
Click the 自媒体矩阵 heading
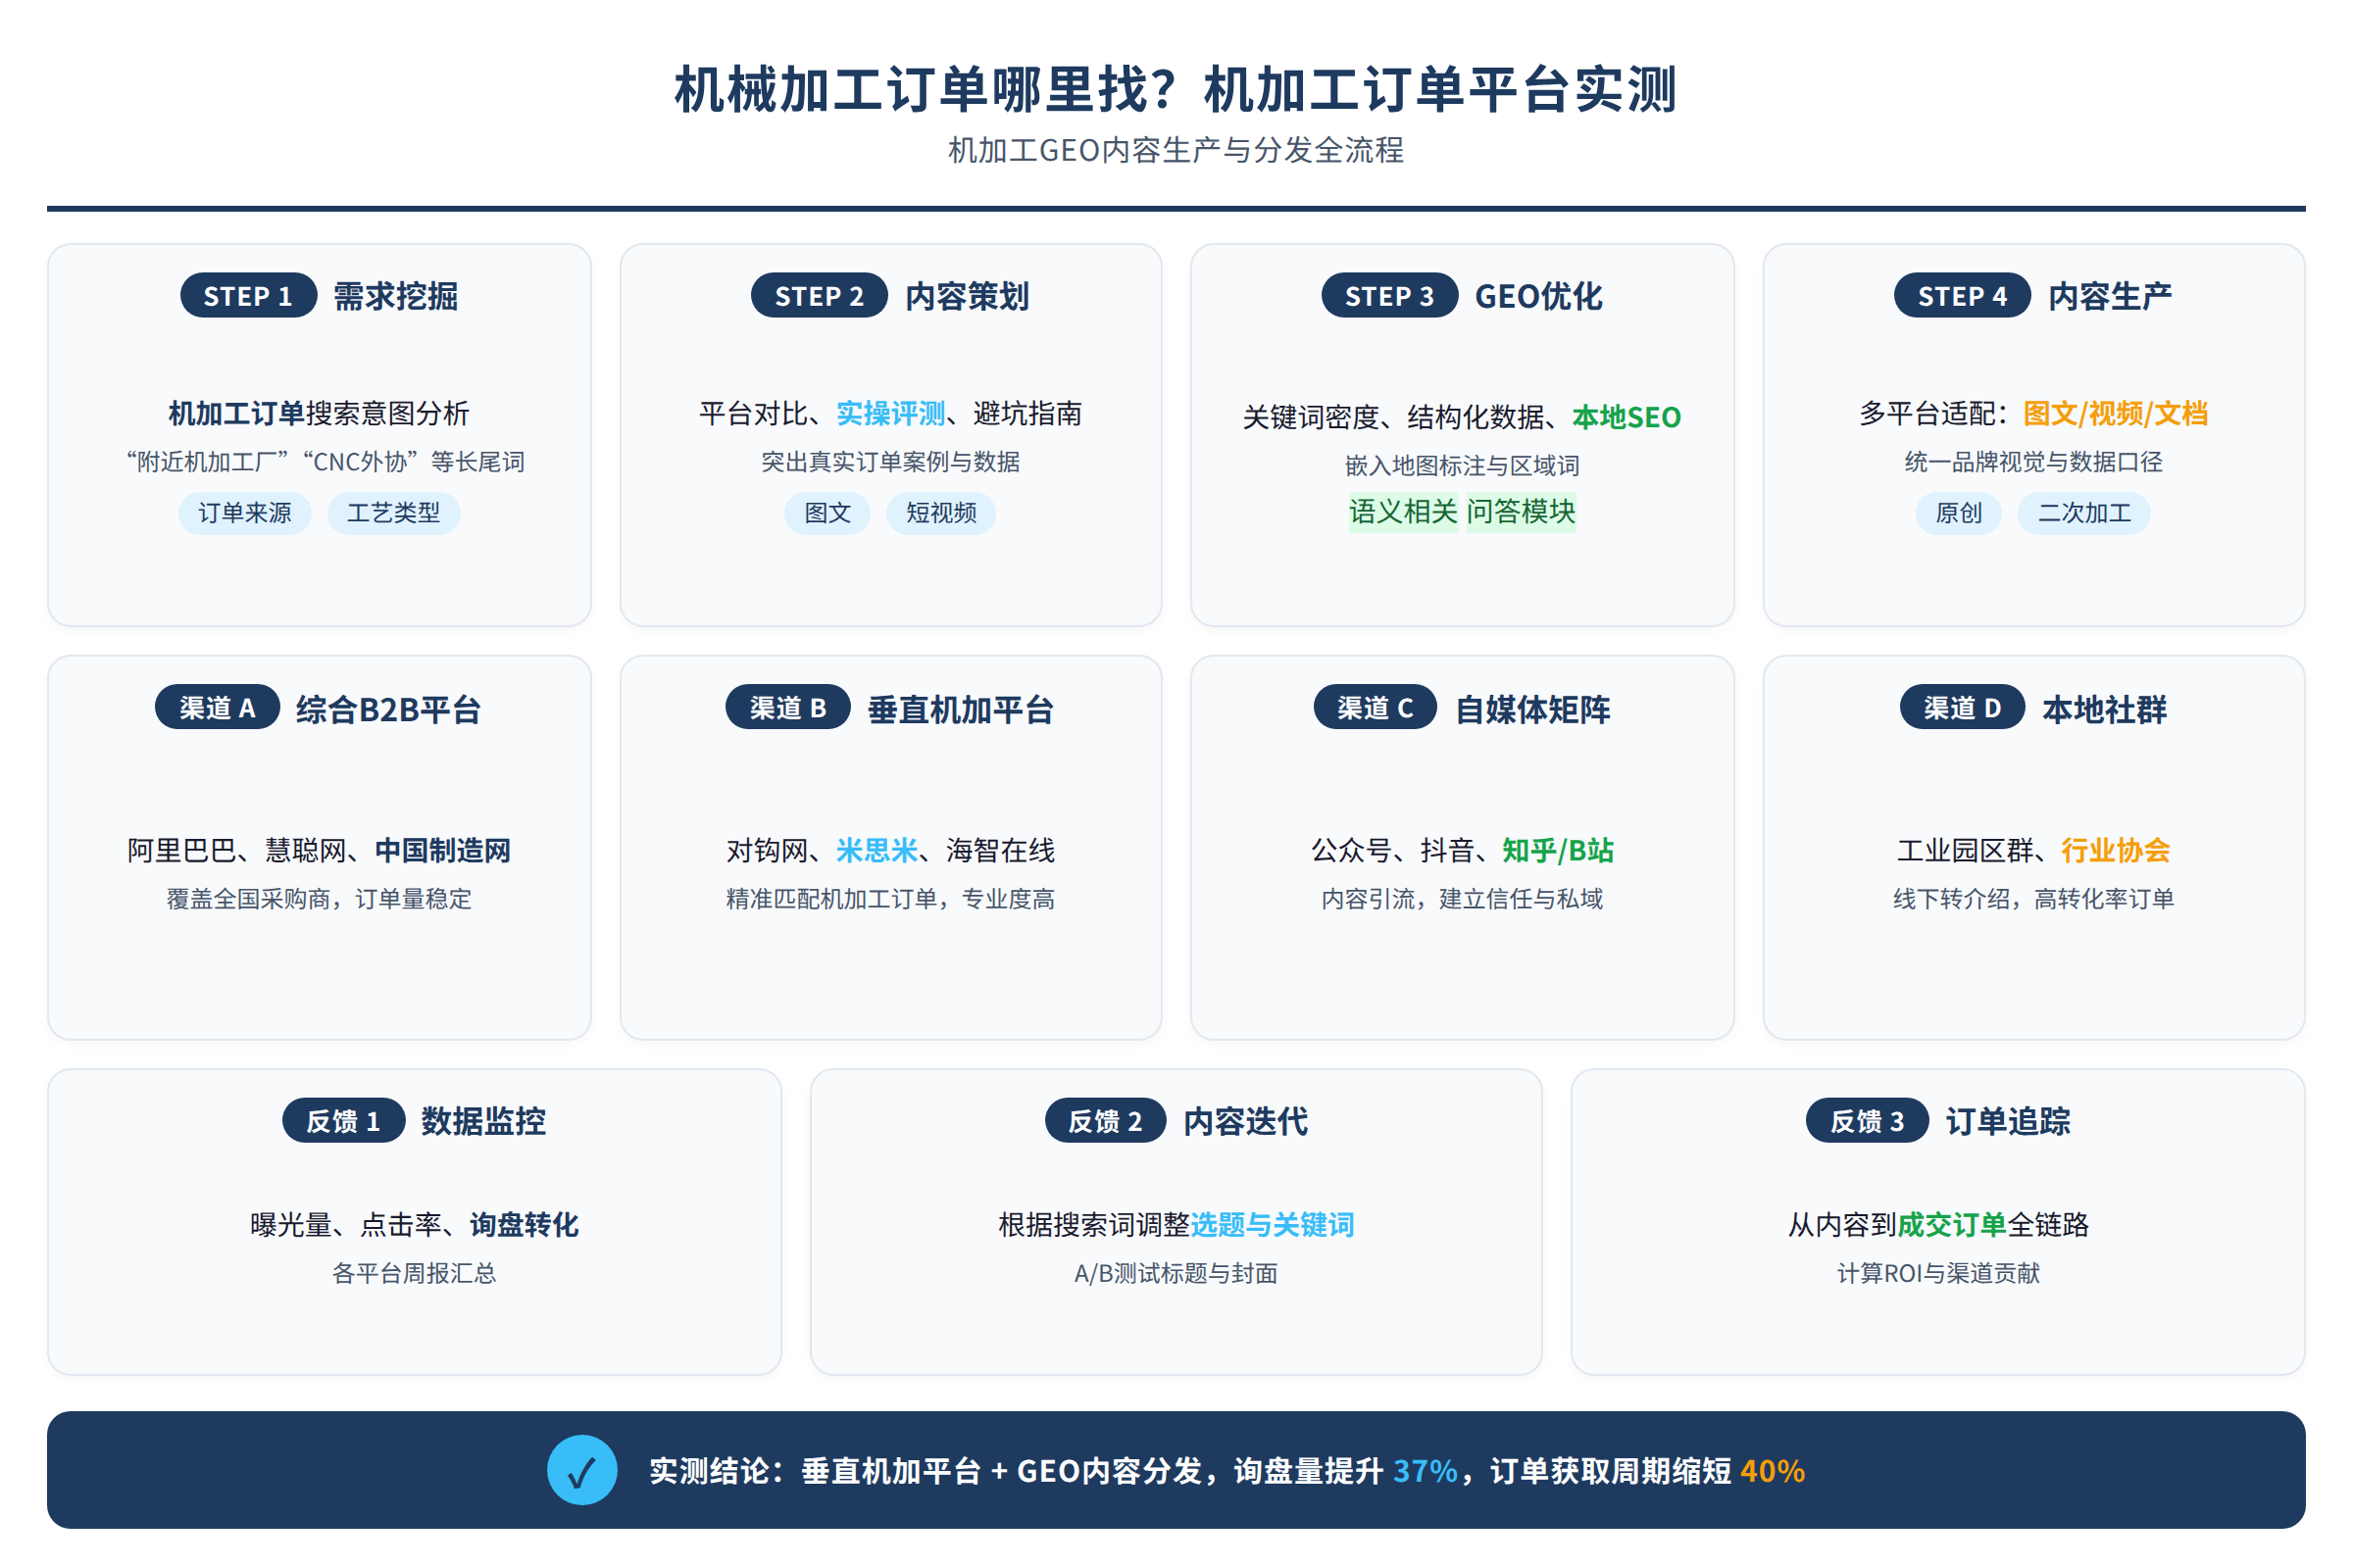click(x=1532, y=709)
